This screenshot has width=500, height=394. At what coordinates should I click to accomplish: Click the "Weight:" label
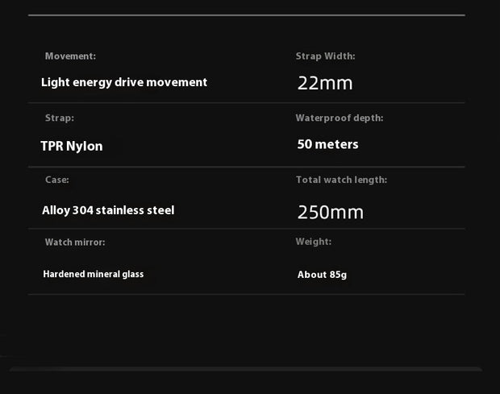point(314,242)
